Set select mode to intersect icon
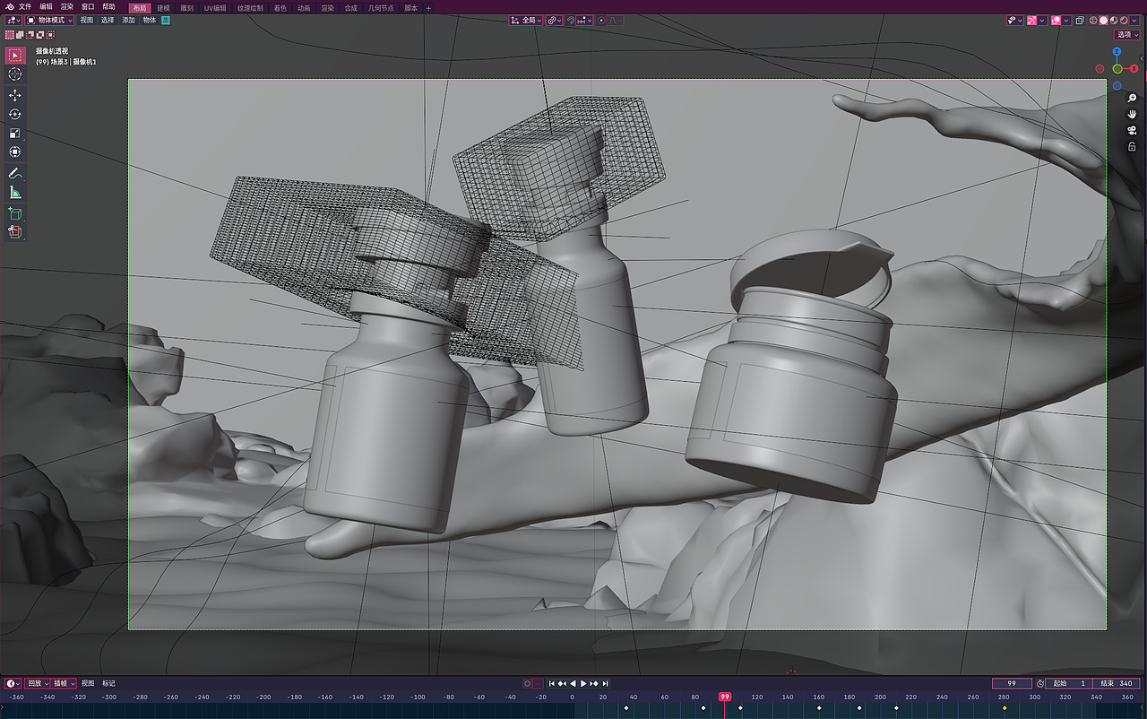 [x=50, y=35]
